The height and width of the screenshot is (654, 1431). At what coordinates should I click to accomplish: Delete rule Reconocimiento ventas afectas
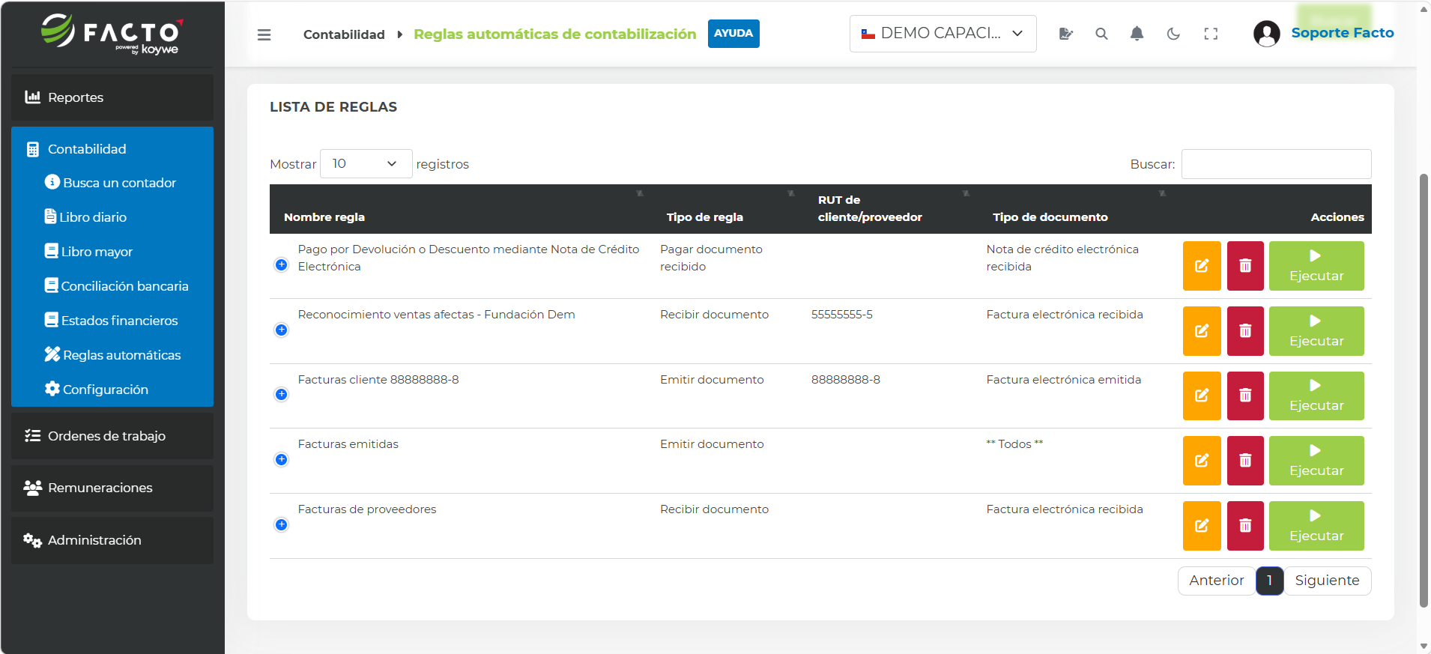coord(1245,331)
